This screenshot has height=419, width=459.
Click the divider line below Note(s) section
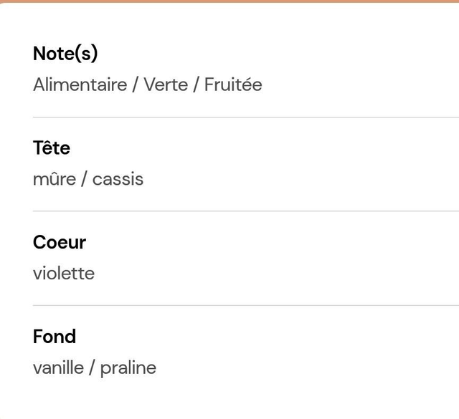click(246, 117)
